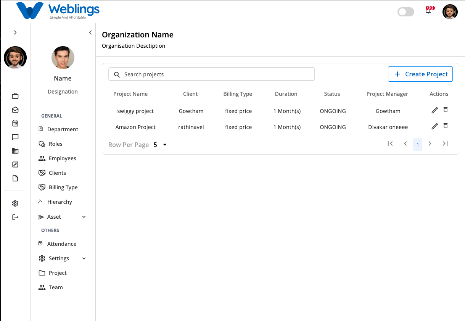Screen dimensions: 465x321
Task: Click the chat bubble icon in left rail
Action: coord(15,137)
